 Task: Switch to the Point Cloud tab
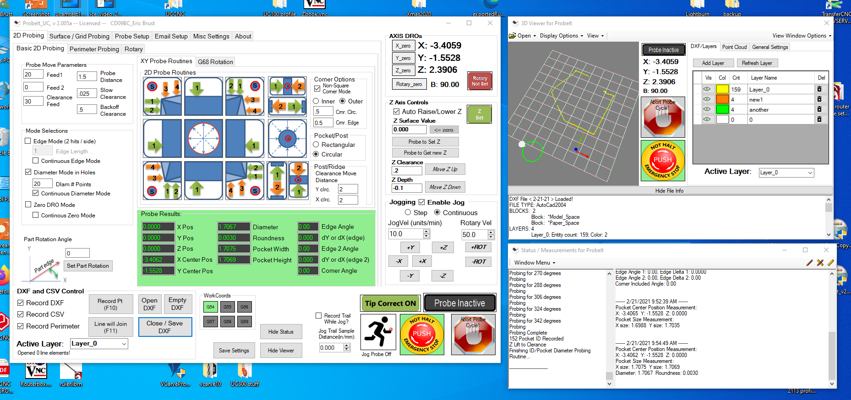[734, 47]
